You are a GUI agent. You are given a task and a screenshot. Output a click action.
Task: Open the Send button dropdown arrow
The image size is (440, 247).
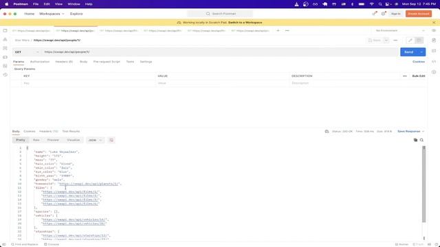click(421, 52)
